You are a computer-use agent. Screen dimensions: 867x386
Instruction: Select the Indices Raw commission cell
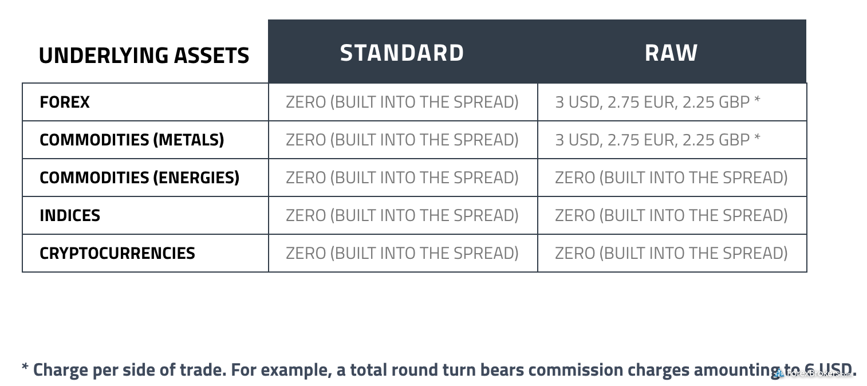pyautogui.click(x=672, y=215)
